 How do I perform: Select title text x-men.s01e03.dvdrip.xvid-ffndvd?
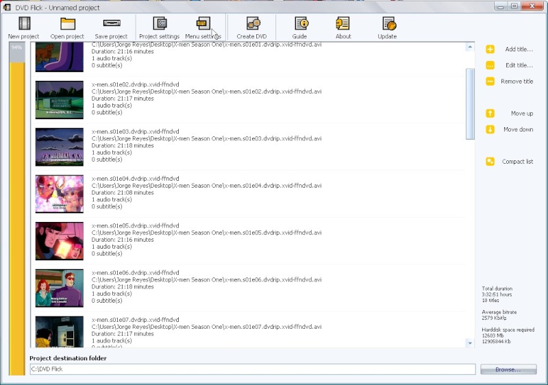point(135,132)
